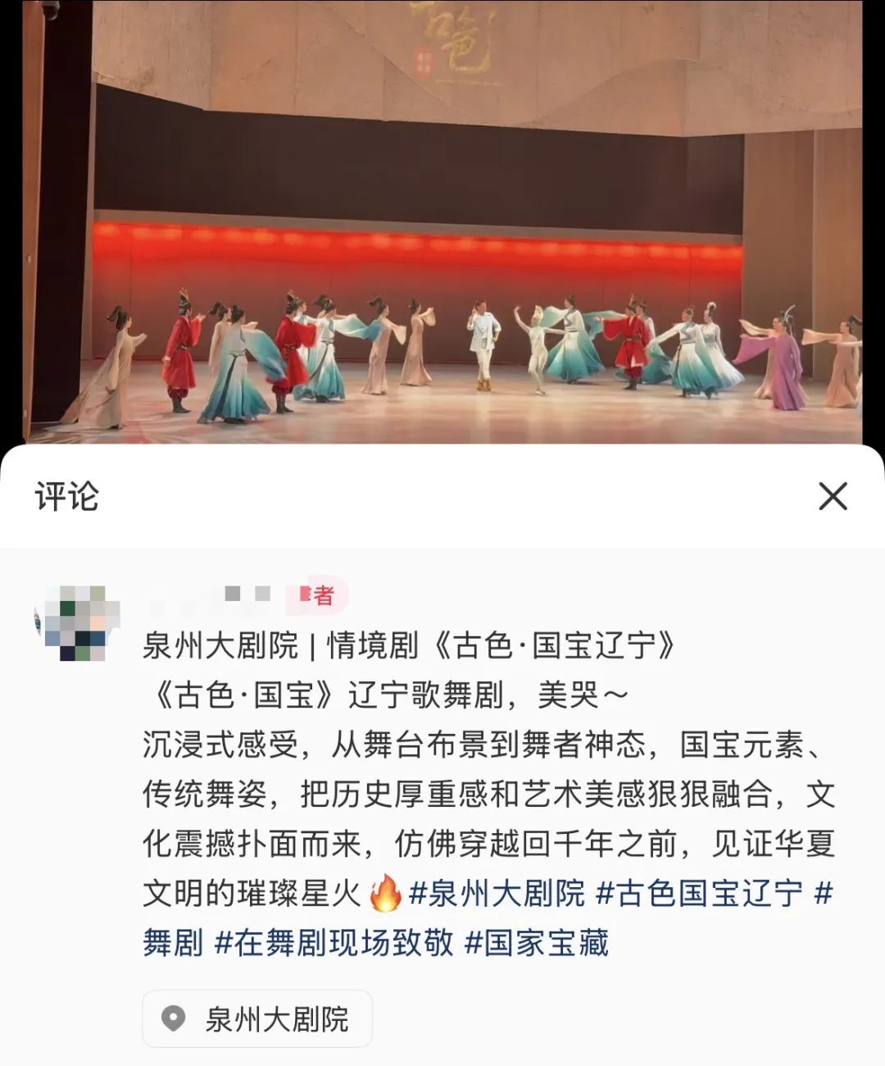Tap the blurred commenter avatar
Viewport: 885px width, 1066px height.
[77, 623]
